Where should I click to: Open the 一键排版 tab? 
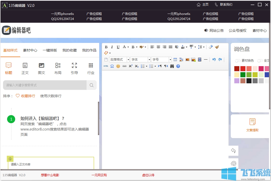50,50
